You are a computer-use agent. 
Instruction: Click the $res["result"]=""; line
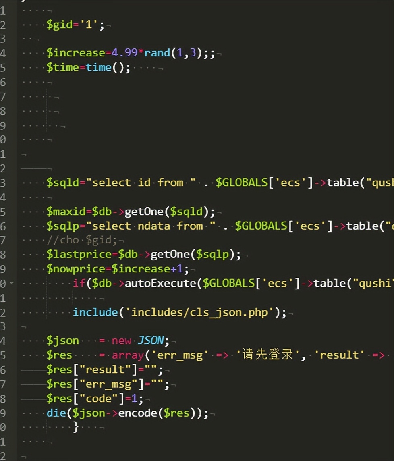(104, 369)
